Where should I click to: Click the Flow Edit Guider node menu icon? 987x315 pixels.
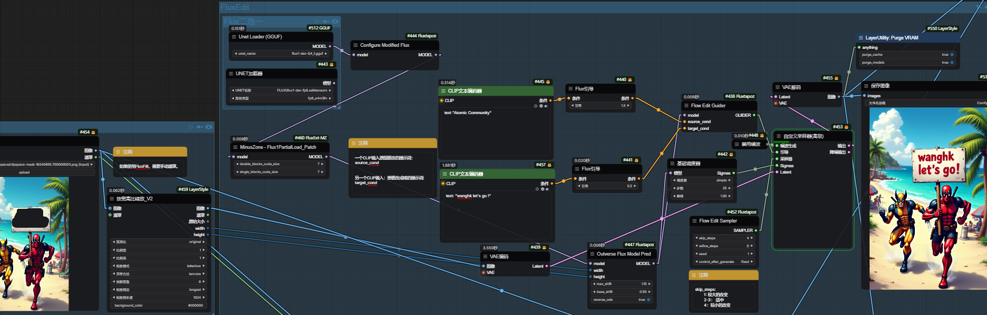click(686, 106)
